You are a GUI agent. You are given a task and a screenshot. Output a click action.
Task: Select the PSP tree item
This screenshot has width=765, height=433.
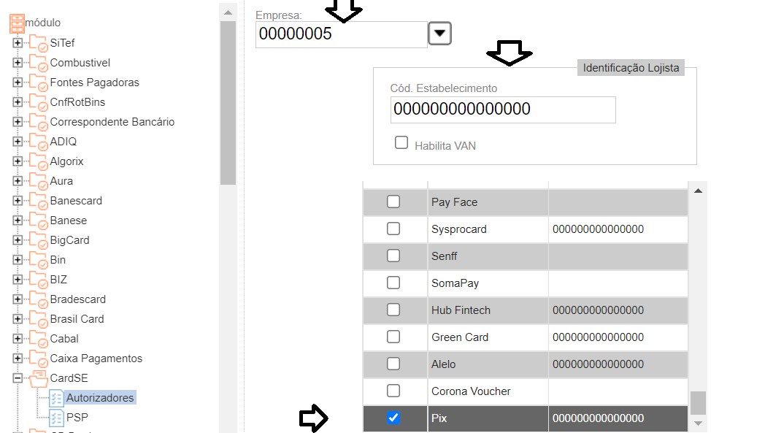(x=77, y=418)
